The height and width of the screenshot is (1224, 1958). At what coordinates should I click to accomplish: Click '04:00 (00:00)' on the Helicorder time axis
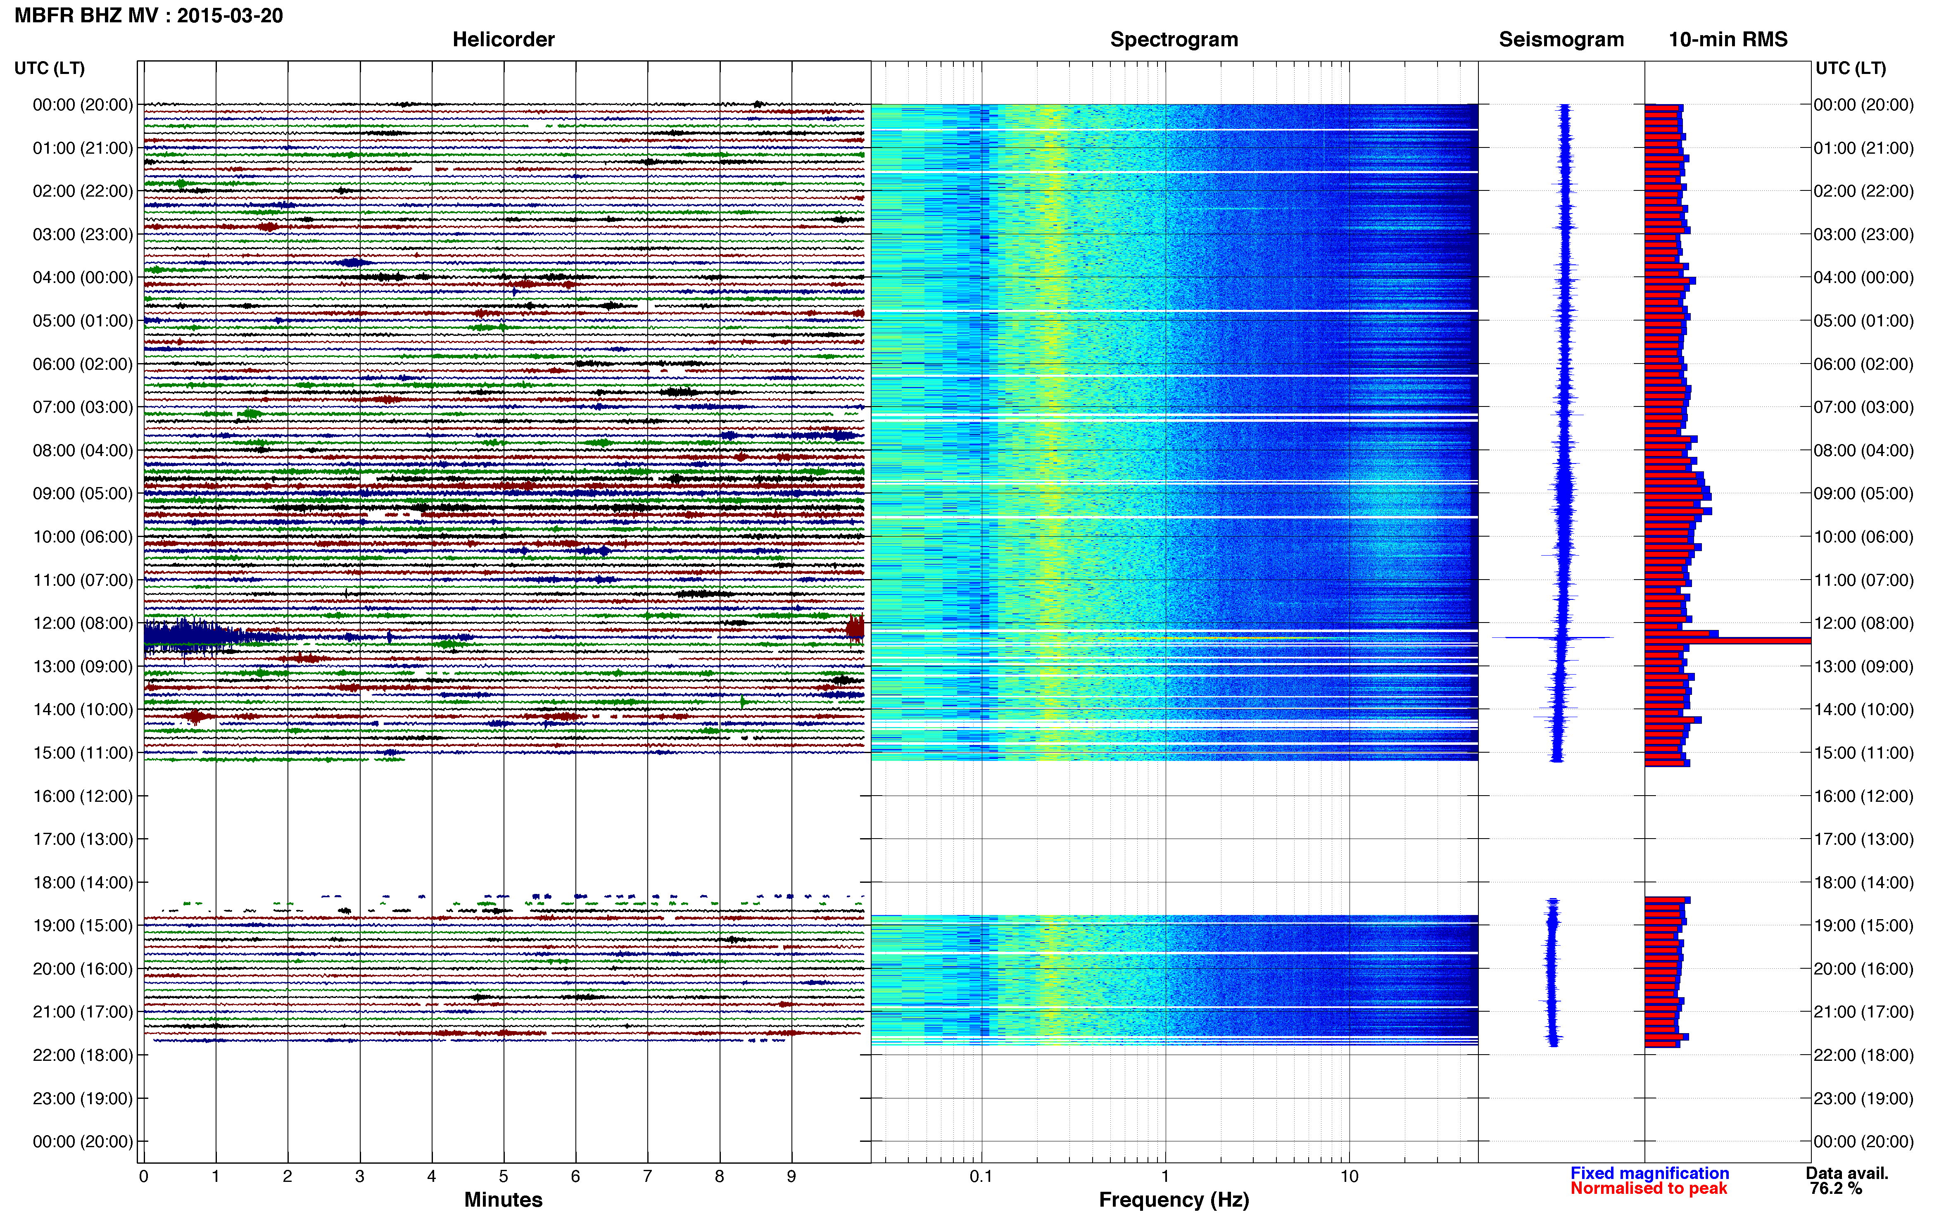point(83,278)
